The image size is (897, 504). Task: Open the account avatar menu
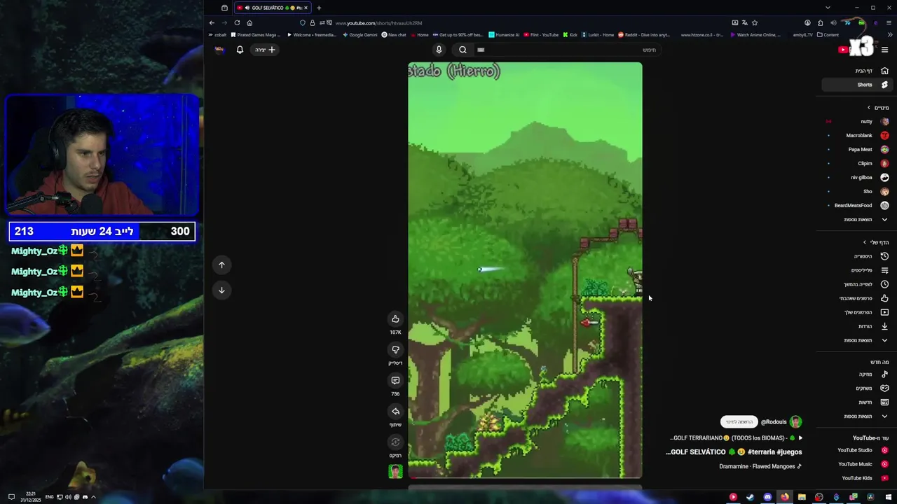pyautogui.click(x=219, y=50)
